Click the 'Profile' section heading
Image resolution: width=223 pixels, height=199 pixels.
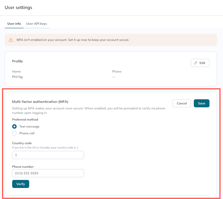point(18,61)
